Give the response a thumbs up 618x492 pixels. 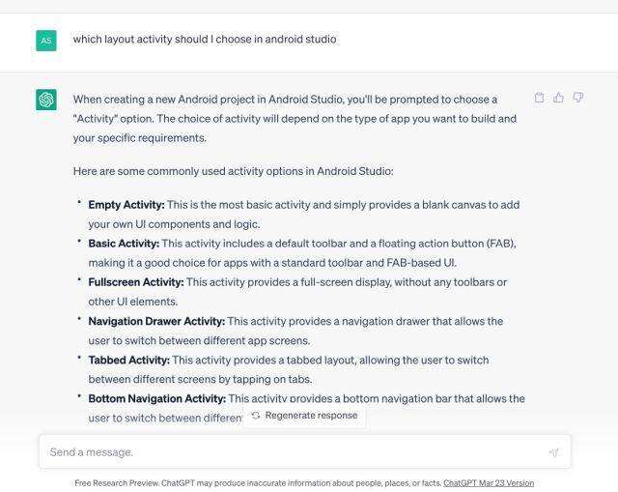(558, 98)
